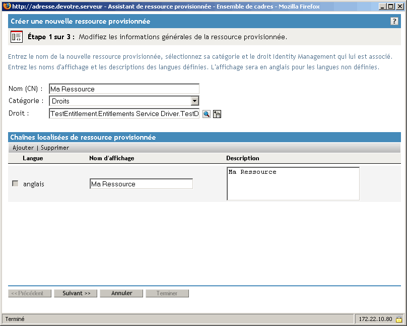
Task: Click the 172.22.10.80 status bar entry
Action: [375, 319]
